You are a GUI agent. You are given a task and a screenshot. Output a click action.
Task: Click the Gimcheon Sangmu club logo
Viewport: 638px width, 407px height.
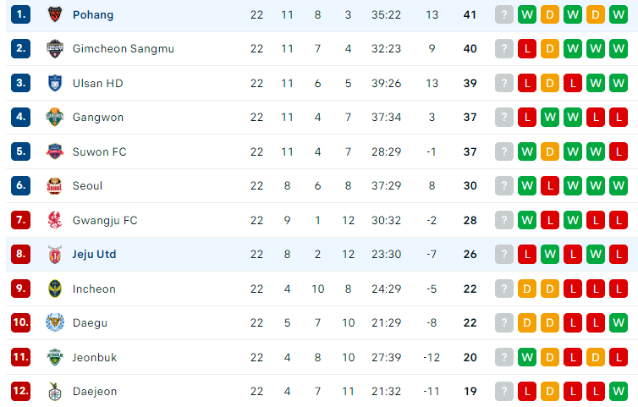click(x=55, y=48)
